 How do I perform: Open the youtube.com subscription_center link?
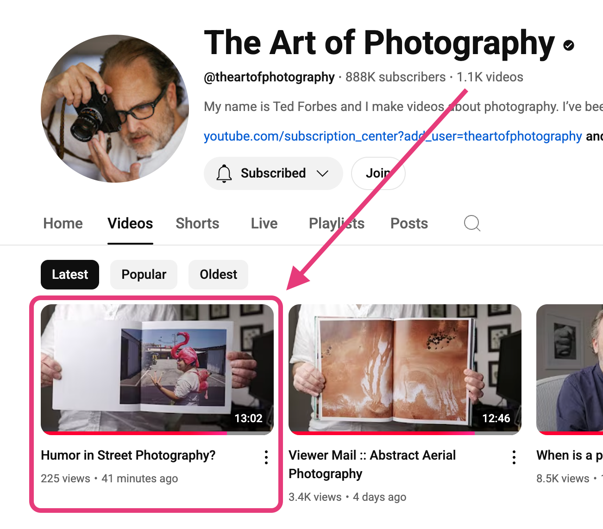[392, 136]
